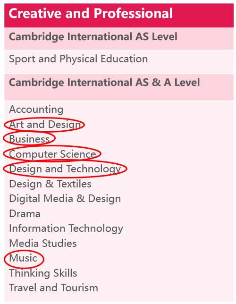Click the Drama subject
Viewport: 236px width, 304px height.
point(25,214)
